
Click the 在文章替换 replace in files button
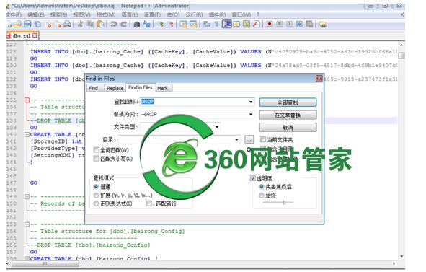[x=288, y=115]
